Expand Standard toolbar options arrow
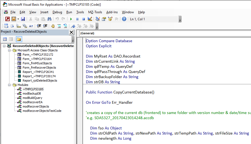This screenshot has height=144, width=251. (x=180, y=19)
